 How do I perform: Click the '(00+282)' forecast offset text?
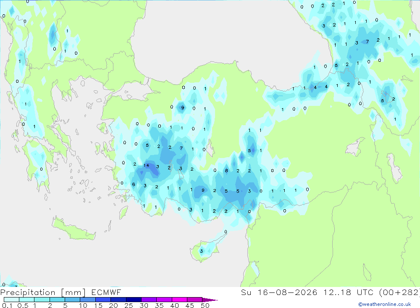pos(399,292)
